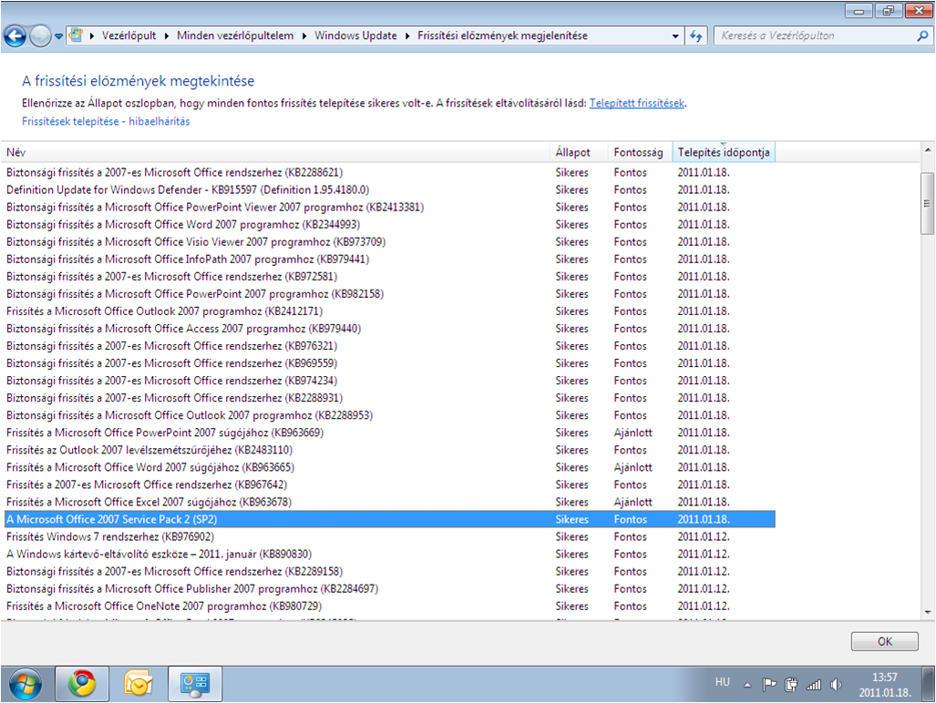Select PowerPoint 2007 KB982158 row
The width and height of the screenshot is (936, 703).
pyautogui.click(x=390, y=293)
